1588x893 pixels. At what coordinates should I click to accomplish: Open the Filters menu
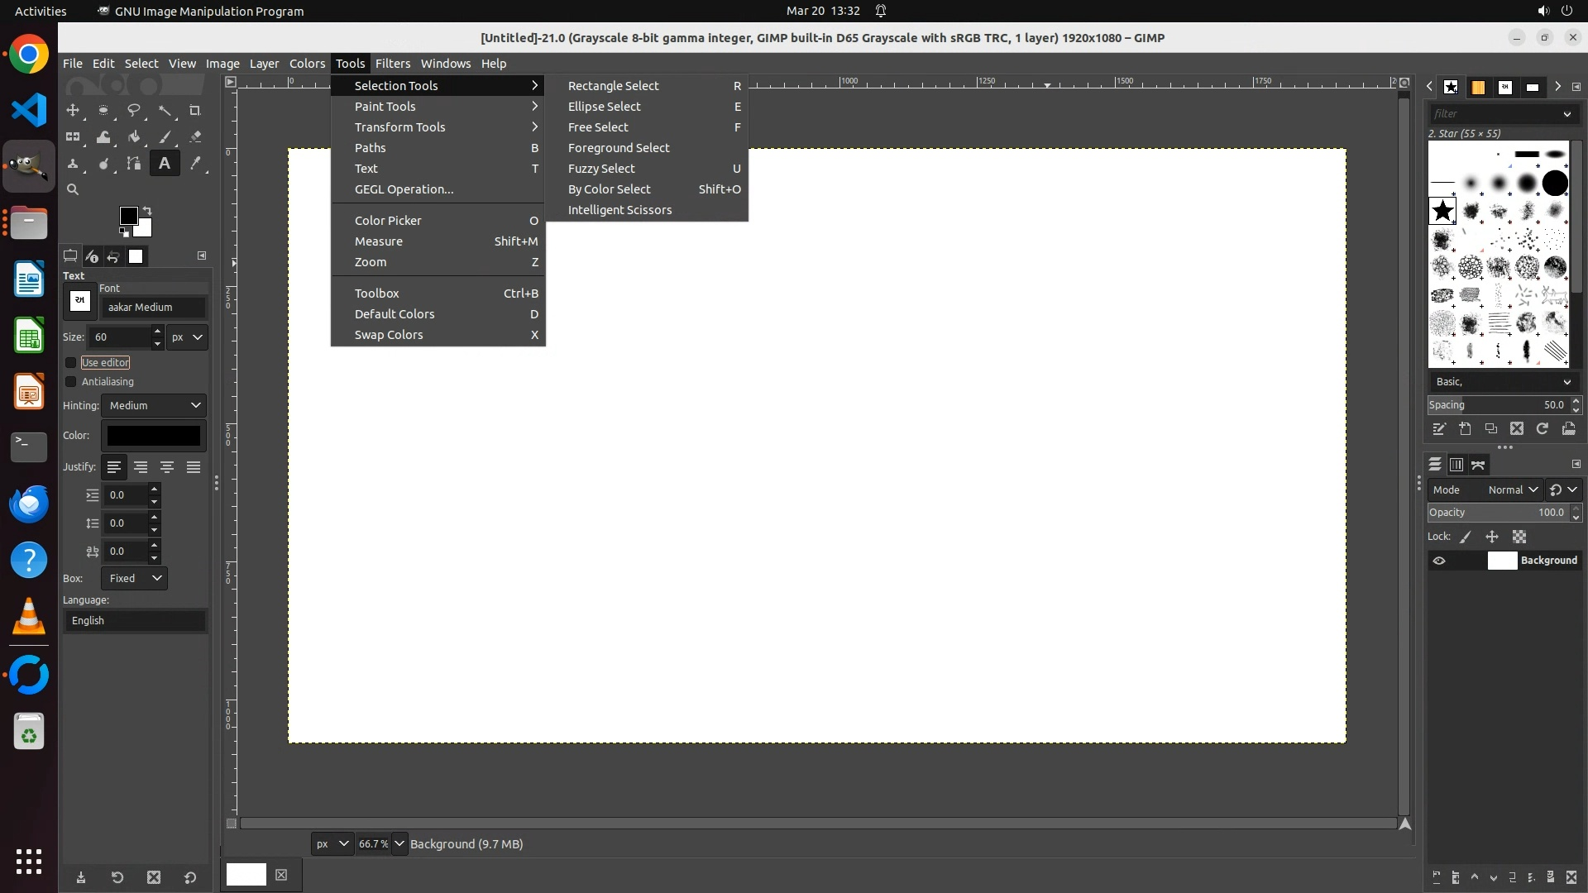(x=392, y=64)
